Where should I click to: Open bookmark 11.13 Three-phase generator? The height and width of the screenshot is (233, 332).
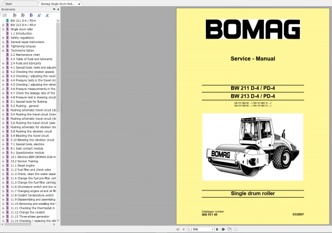[30, 216]
